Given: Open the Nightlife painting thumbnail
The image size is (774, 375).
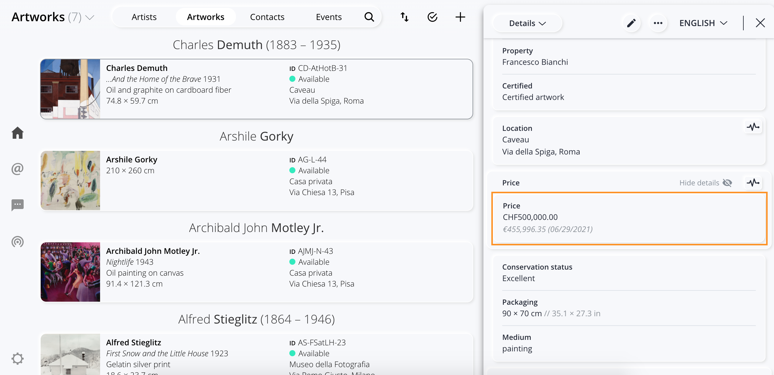Looking at the screenshot, I should point(70,272).
